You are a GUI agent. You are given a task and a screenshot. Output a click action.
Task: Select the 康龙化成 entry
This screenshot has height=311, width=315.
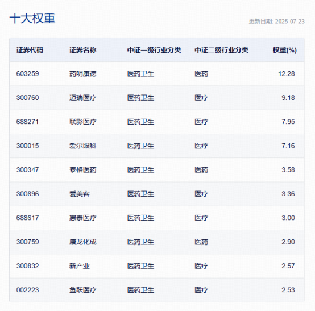[83, 242]
